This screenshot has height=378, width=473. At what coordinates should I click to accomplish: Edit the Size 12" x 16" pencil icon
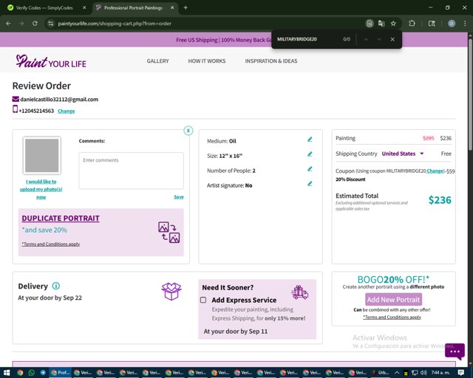pyautogui.click(x=310, y=154)
